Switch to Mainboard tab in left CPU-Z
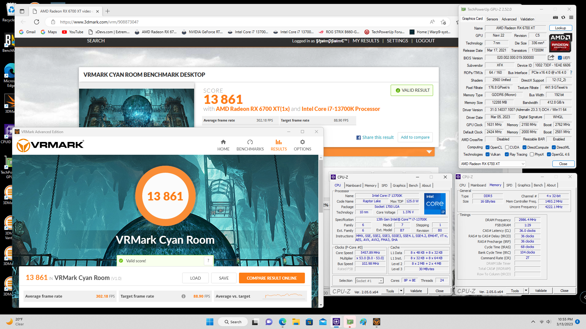The width and height of the screenshot is (586, 329). pos(353,186)
